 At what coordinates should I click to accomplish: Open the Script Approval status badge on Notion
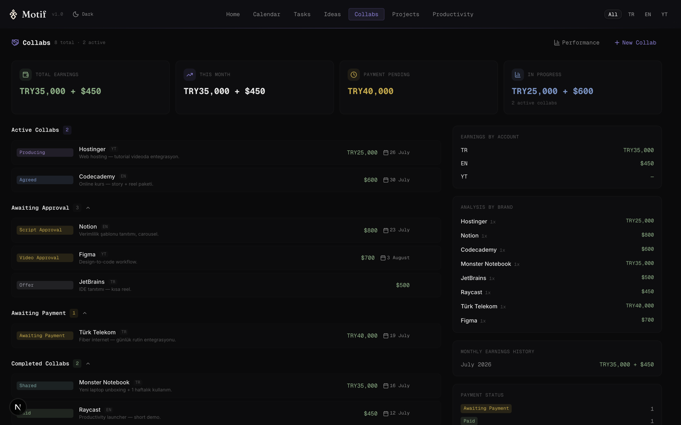coord(45,230)
